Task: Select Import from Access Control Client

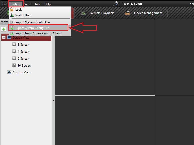Action: click(x=38, y=33)
